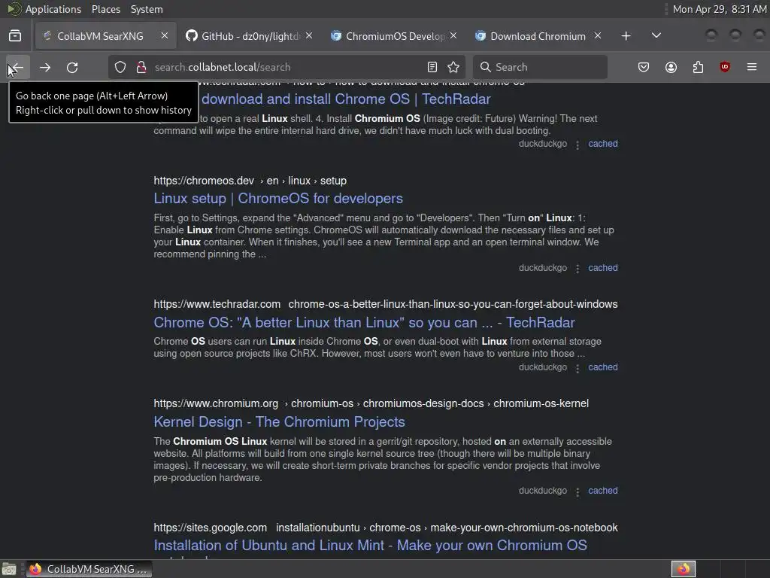Go forward one page in browser
Screen dimensions: 770x578
[44, 67]
